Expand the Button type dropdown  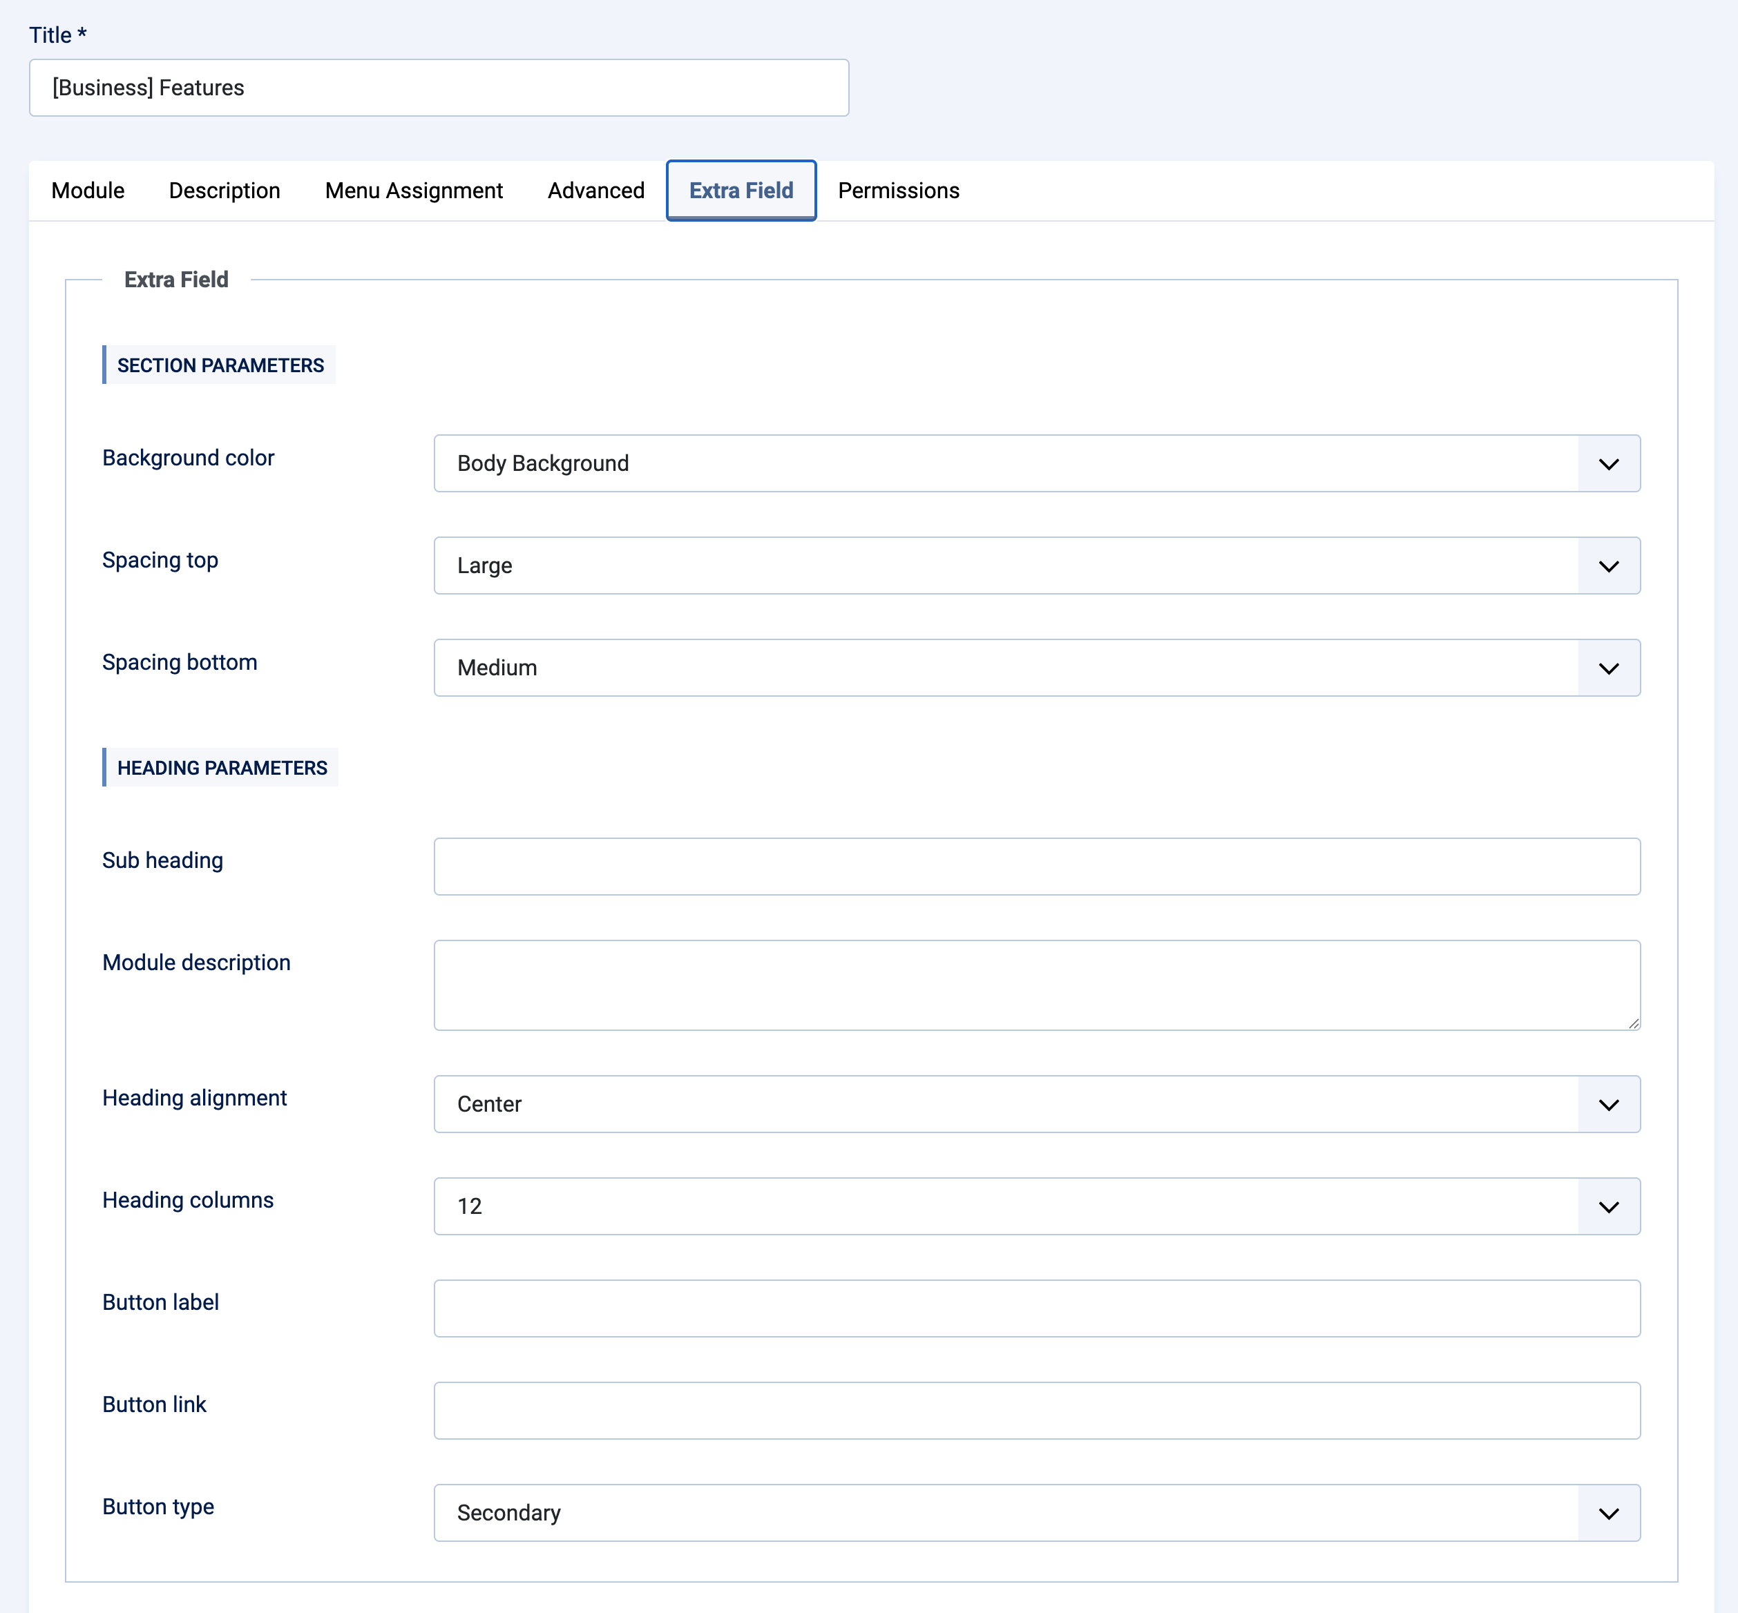point(1035,1513)
